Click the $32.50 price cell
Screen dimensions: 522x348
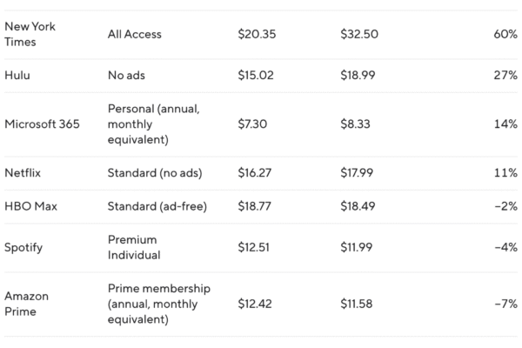(360, 35)
